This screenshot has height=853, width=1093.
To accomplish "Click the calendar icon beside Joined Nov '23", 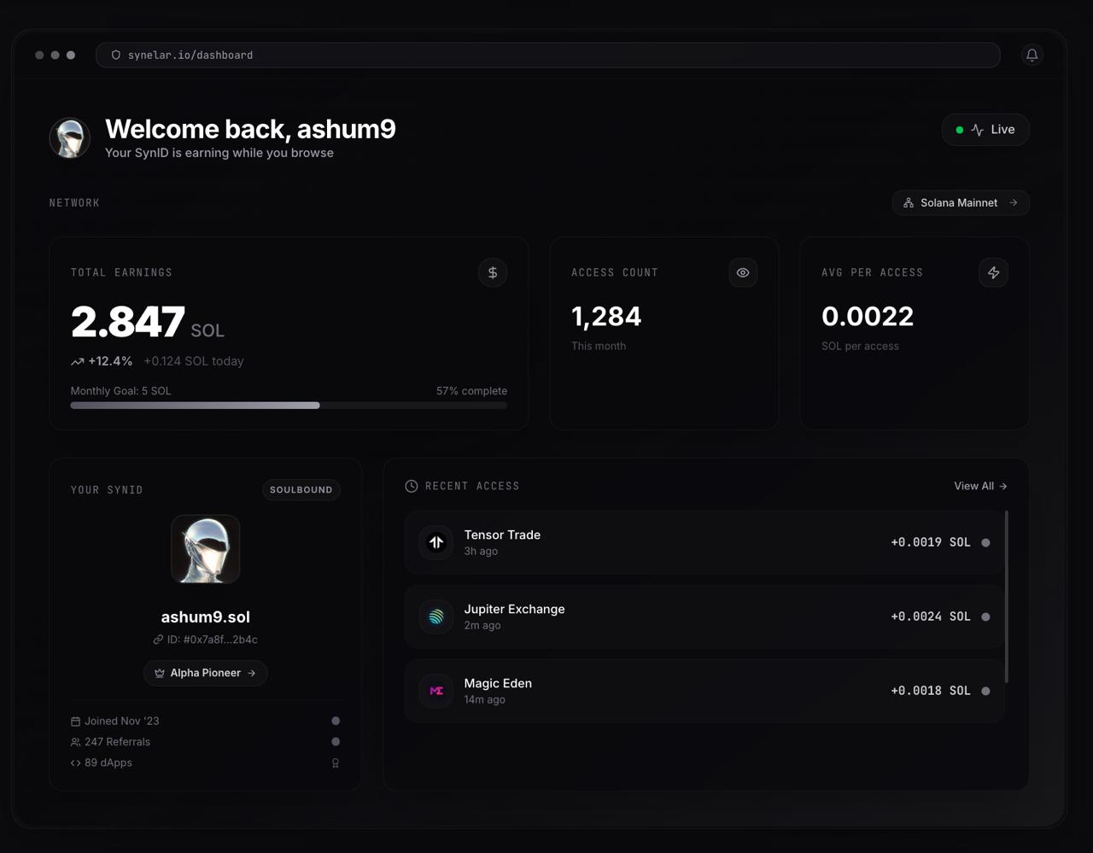I will point(75,722).
